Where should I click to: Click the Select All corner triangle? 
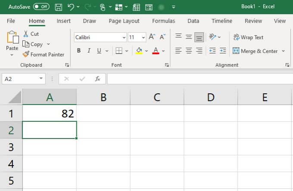15,97
